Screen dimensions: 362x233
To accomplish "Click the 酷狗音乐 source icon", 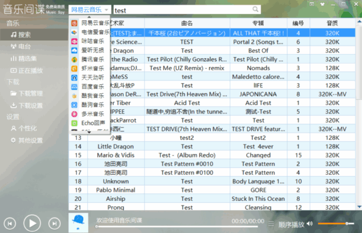I will 74,105.
